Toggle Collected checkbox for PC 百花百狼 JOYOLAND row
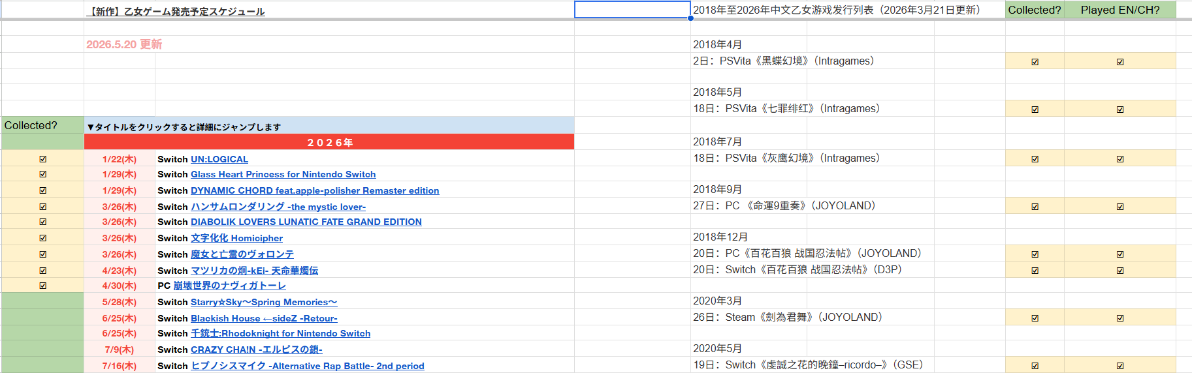 click(1035, 254)
